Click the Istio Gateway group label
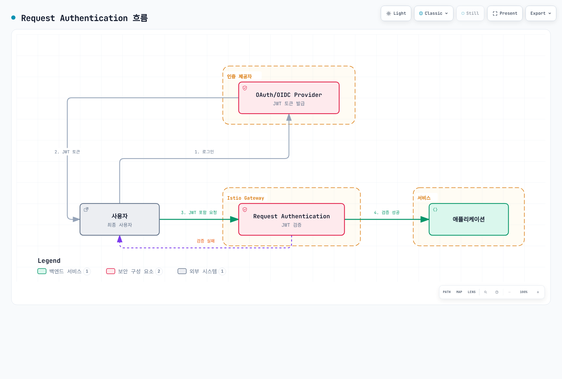Screen dimensions: 562x379 [246, 198]
